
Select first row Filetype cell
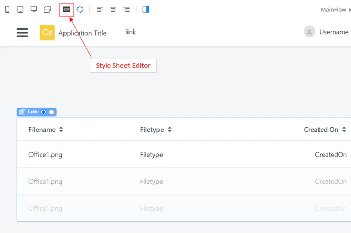(x=151, y=155)
